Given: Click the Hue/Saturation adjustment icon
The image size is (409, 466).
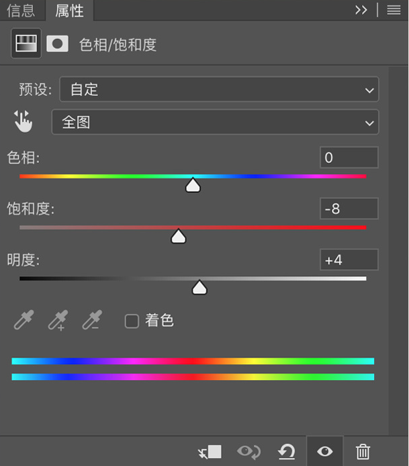Looking at the screenshot, I should click(26, 44).
